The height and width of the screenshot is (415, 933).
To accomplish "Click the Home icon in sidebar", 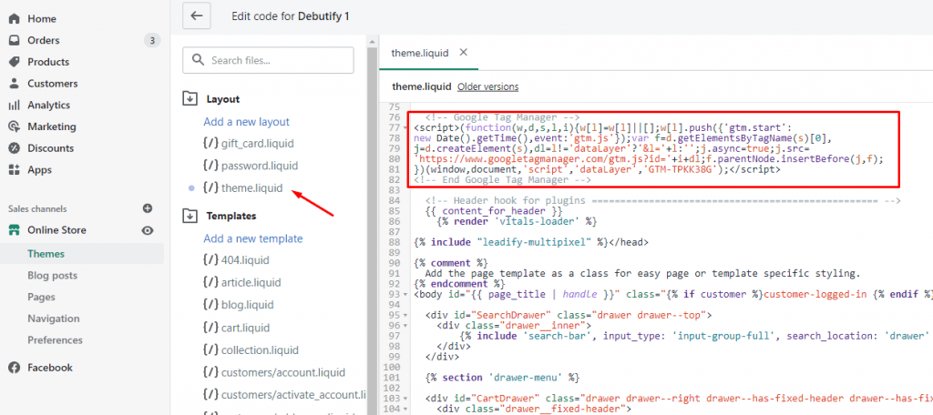I will 15,19.
